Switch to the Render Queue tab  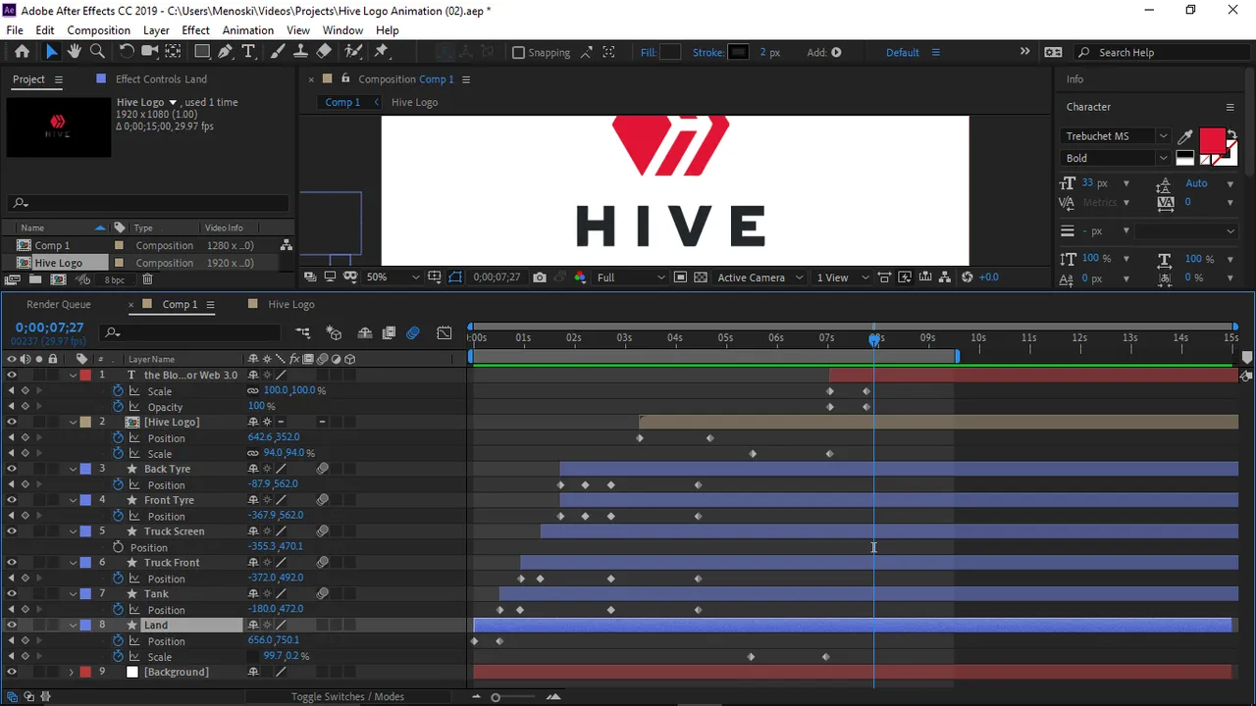(x=58, y=305)
